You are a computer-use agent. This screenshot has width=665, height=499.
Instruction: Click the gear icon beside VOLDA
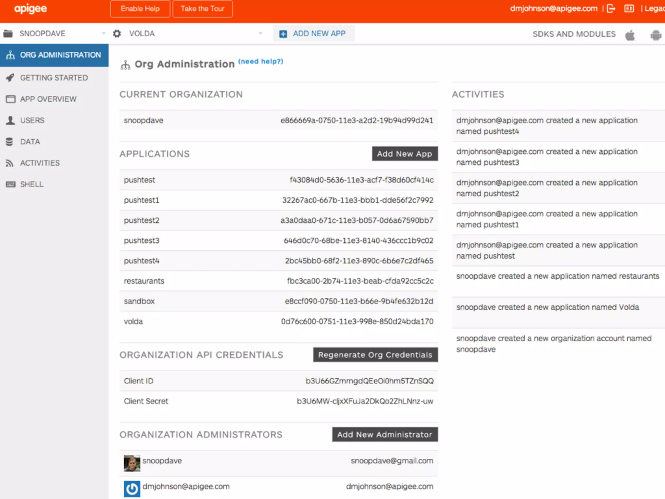117,33
